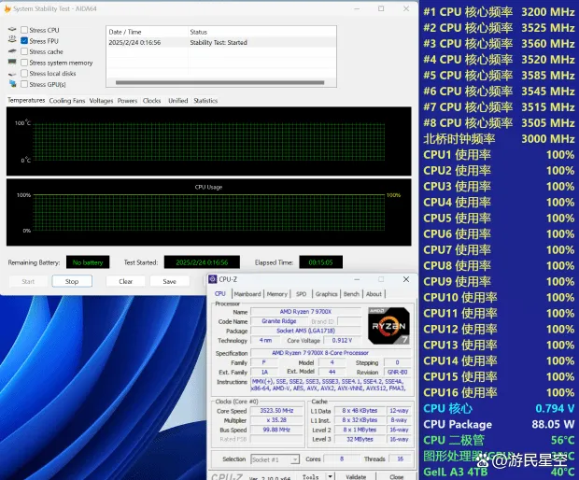Click the cache icon beside Stress cache
The width and height of the screenshot is (579, 480).
pyautogui.click(x=12, y=51)
